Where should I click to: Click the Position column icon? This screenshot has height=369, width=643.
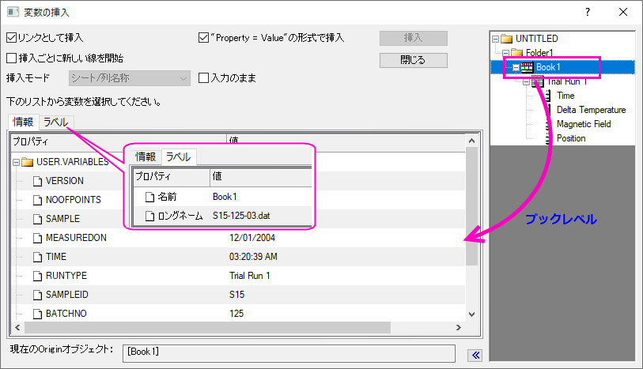point(547,138)
